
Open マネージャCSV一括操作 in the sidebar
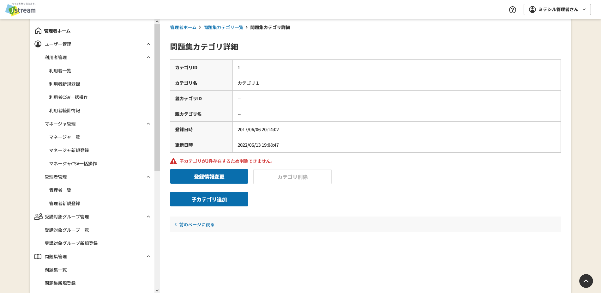(73, 164)
